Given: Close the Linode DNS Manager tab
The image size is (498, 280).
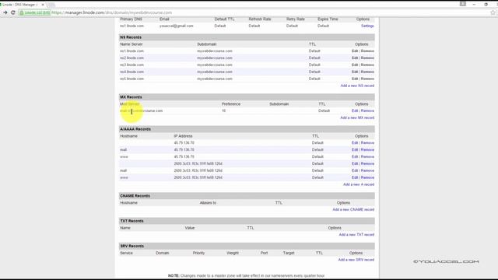Looking at the screenshot, I should pyautogui.click(x=43, y=5).
